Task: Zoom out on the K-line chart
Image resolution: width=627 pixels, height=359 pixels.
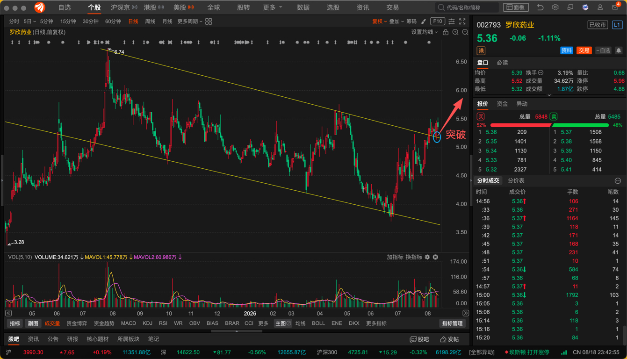Action: [465, 32]
